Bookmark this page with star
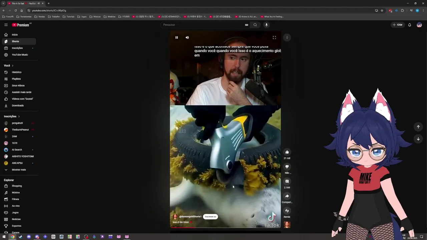427x240 pixels. point(382,10)
